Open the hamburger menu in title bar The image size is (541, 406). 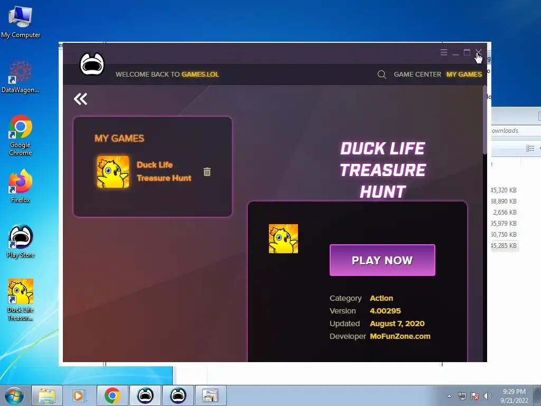tap(444, 52)
